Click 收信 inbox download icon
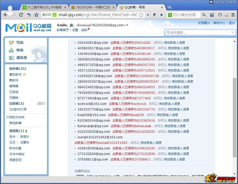The image size is (238, 184). click(x=11, y=50)
